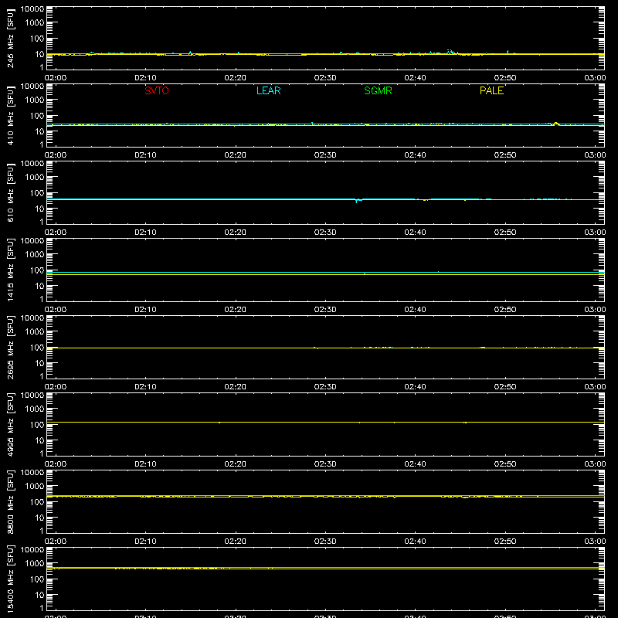This screenshot has width=618, height=618.
Task: Click the 10000 y-axis value on 245 MHz plot
Action: click(x=32, y=9)
